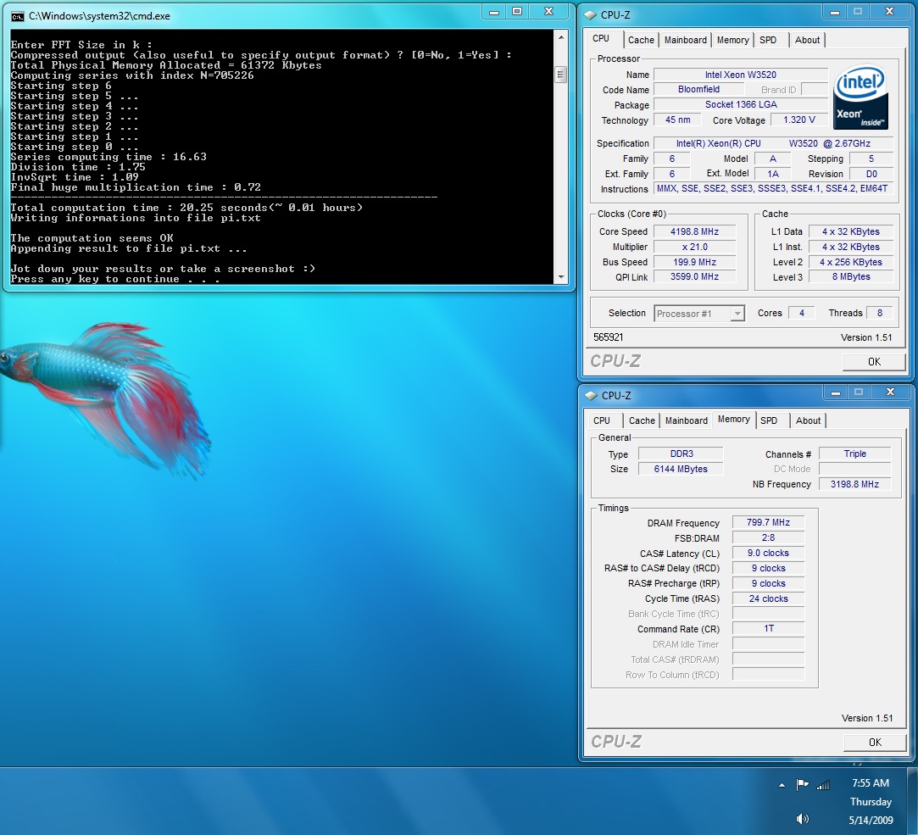This screenshot has width=918, height=835.
Task: Close the lower CPU-Z Memory window
Action: pos(891,392)
